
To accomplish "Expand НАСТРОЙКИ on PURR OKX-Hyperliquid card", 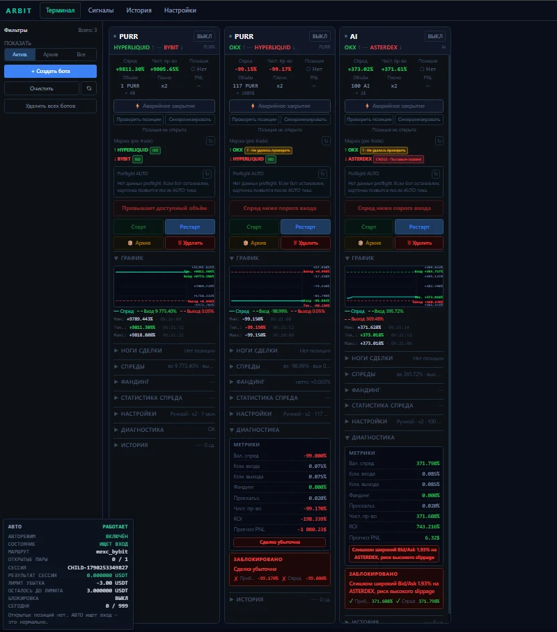I will pos(280,414).
